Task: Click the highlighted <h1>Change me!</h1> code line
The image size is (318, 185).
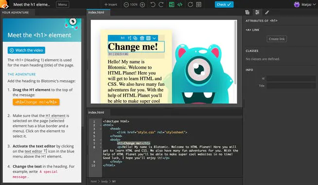Action: 134,143
